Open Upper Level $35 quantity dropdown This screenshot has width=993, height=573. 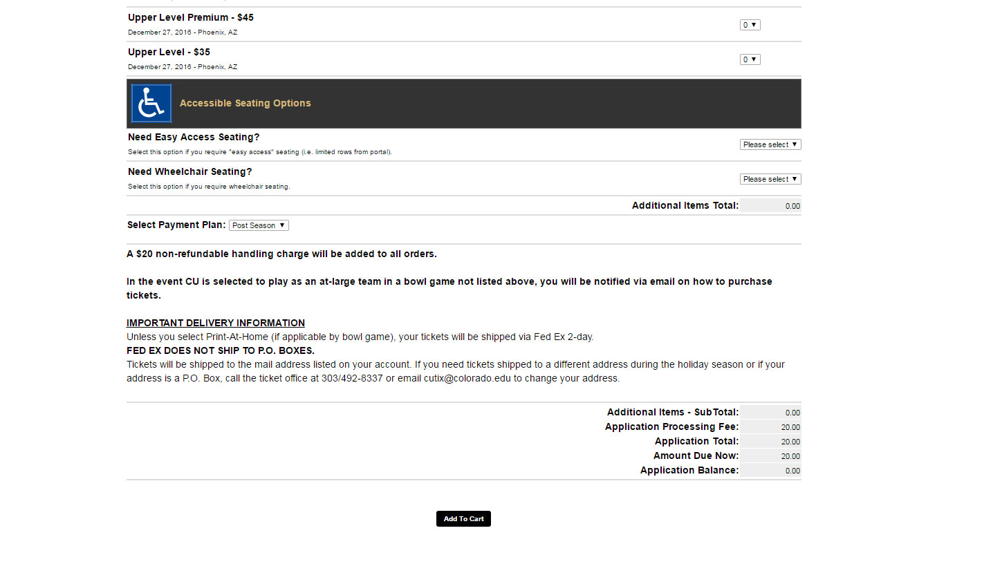tap(750, 59)
